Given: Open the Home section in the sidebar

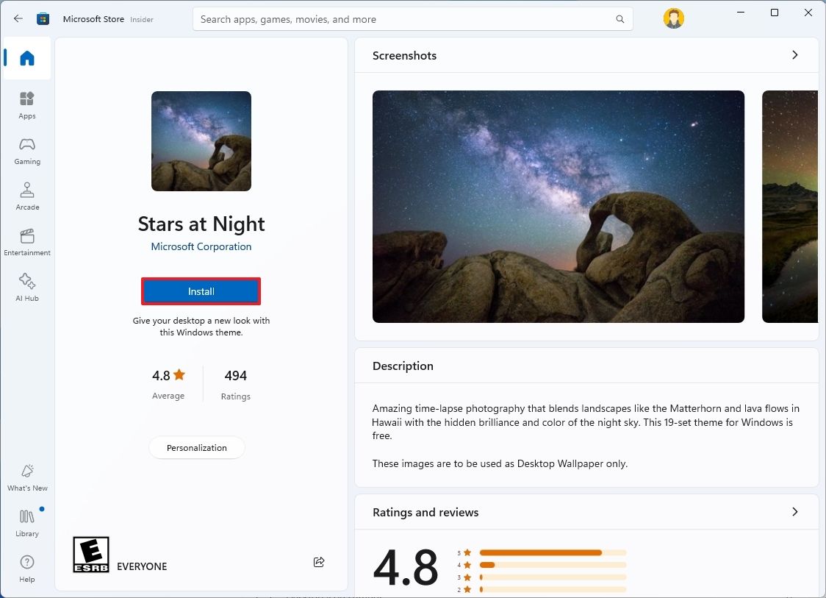Looking at the screenshot, I should tap(26, 58).
